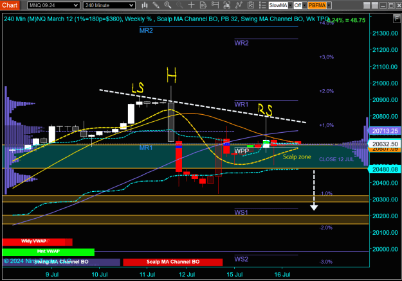Click the 10 Jul date label
Viewport: 402px width, 281px height.
tap(100, 275)
